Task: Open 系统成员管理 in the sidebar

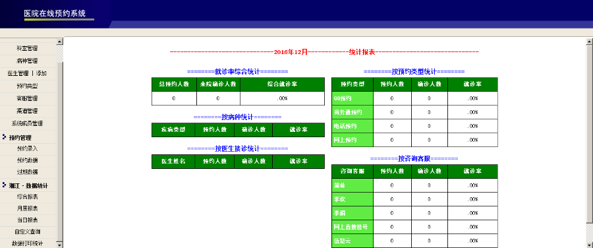Action: click(x=27, y=123)
